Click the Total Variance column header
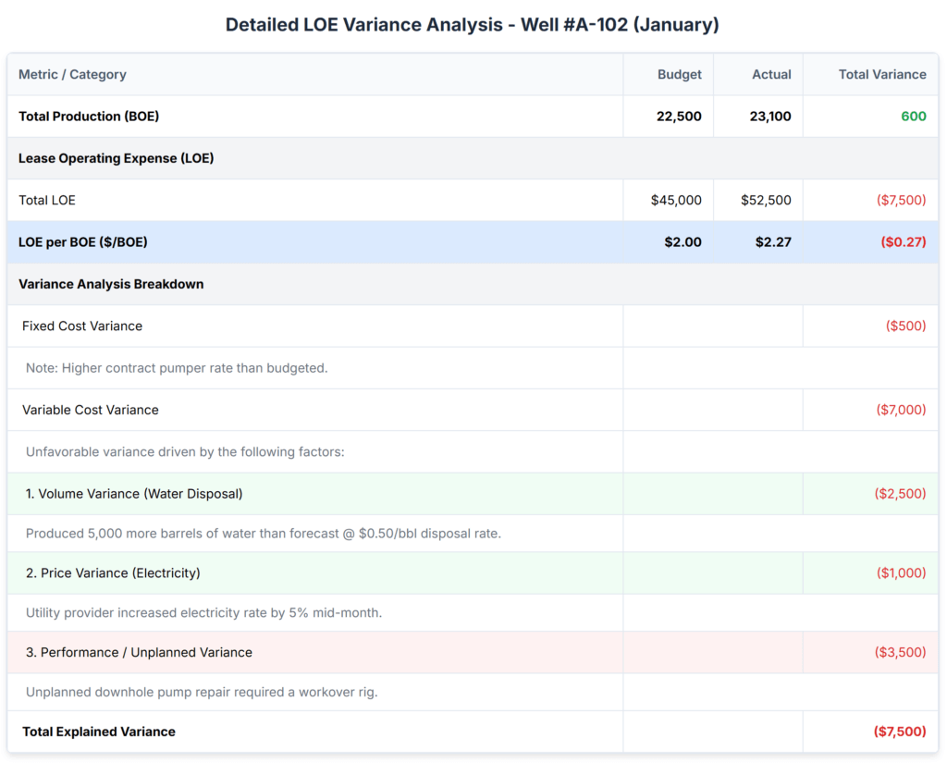Screen dimensions: 947x763 881,74
